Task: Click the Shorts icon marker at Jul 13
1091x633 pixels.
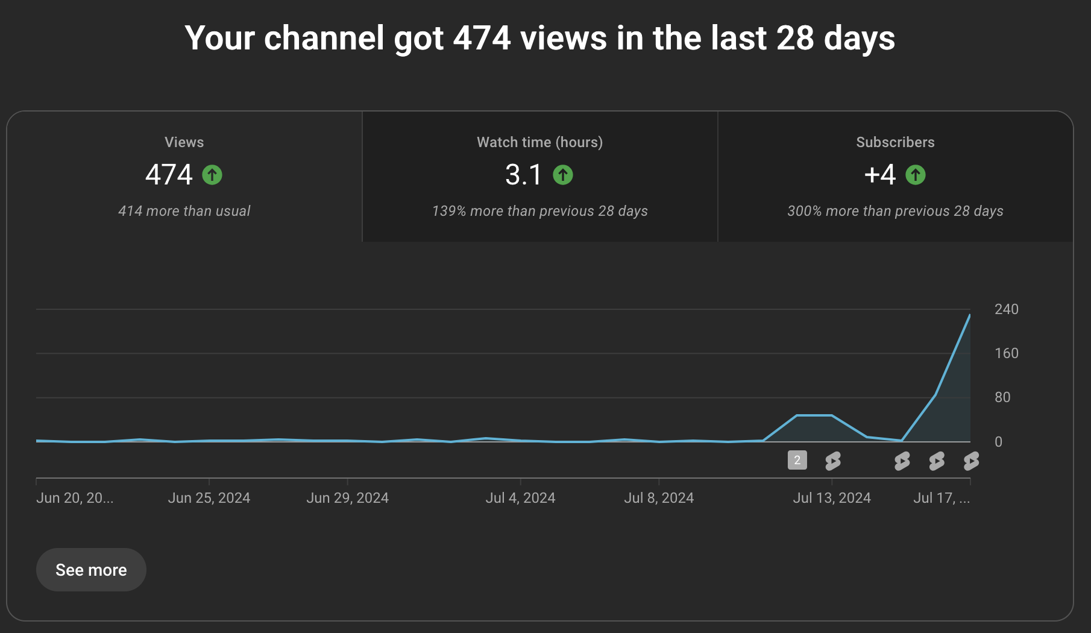Action: tap(832, 461)
